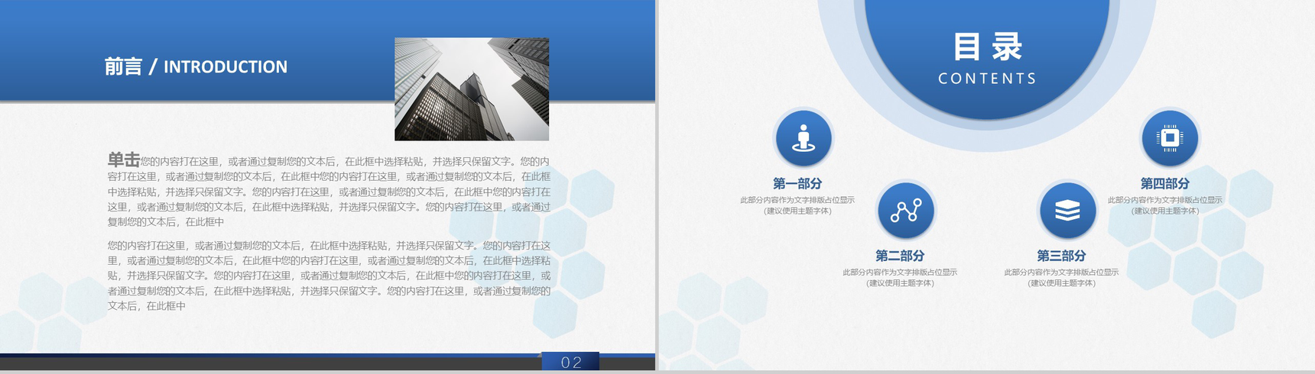Click placeholder description under 第二部分
Image resolution: width=1315 pixels, height=374 pixels.
(900, 278)
